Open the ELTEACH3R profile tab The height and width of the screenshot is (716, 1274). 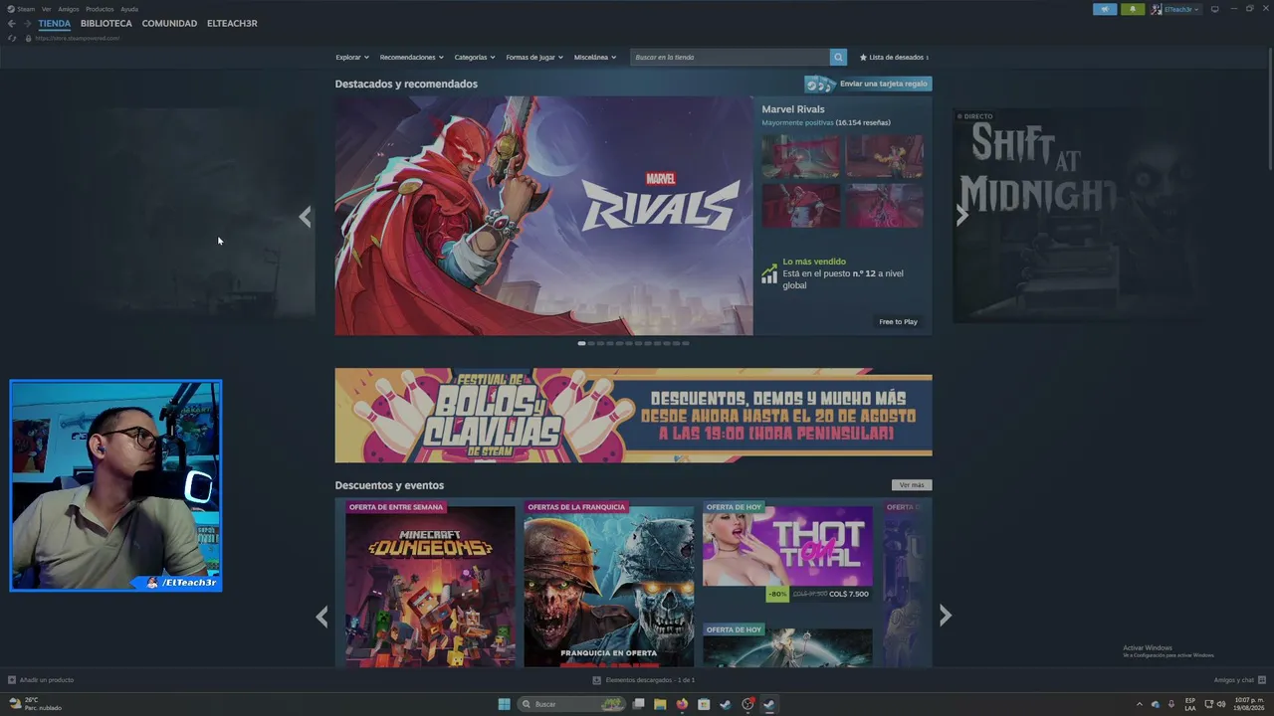(x=232, y=24)
